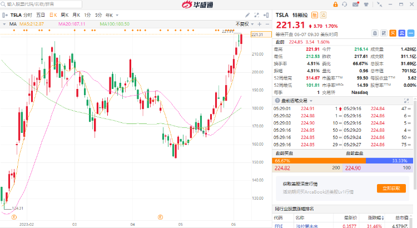
Task: Expand the tick trades panel
Action: pos(406,101)
